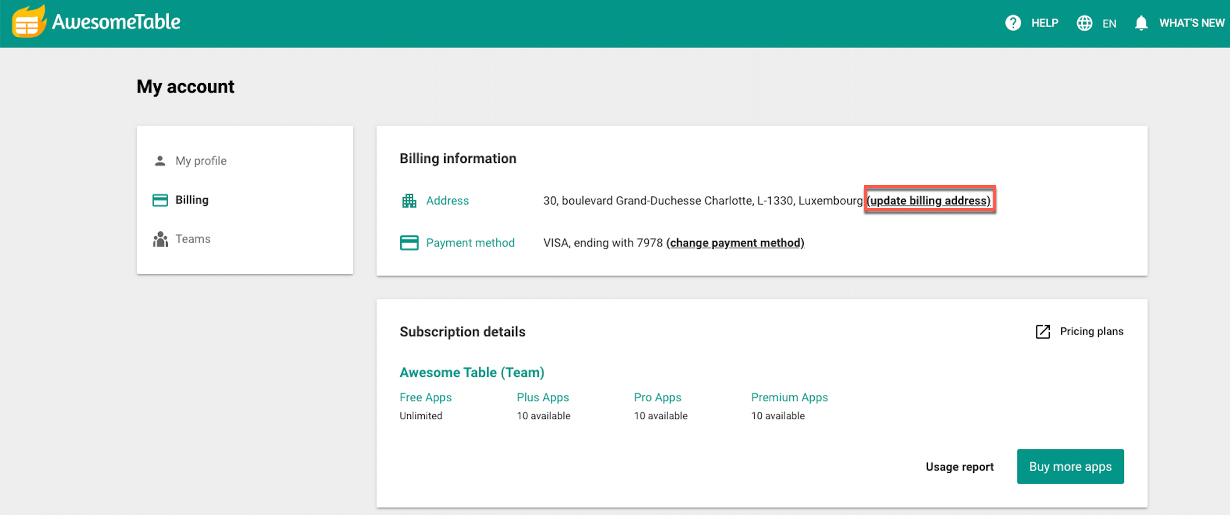Click the Payment method label
1230x515 pixels.
(470, 242)
